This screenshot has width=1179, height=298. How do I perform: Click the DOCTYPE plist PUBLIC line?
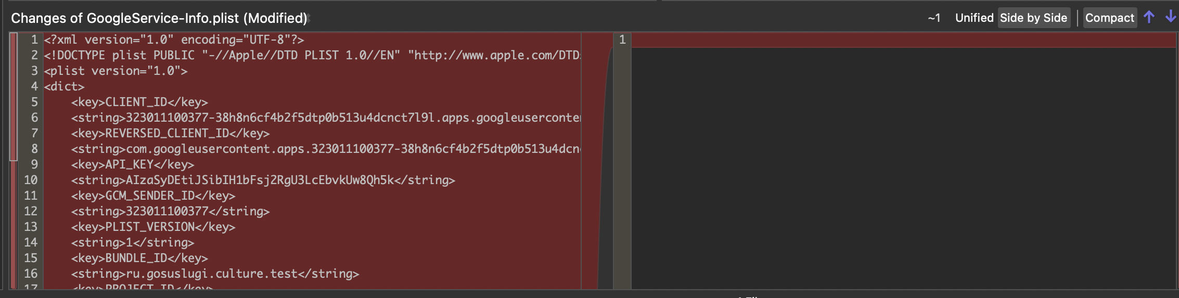coord(312,55)
